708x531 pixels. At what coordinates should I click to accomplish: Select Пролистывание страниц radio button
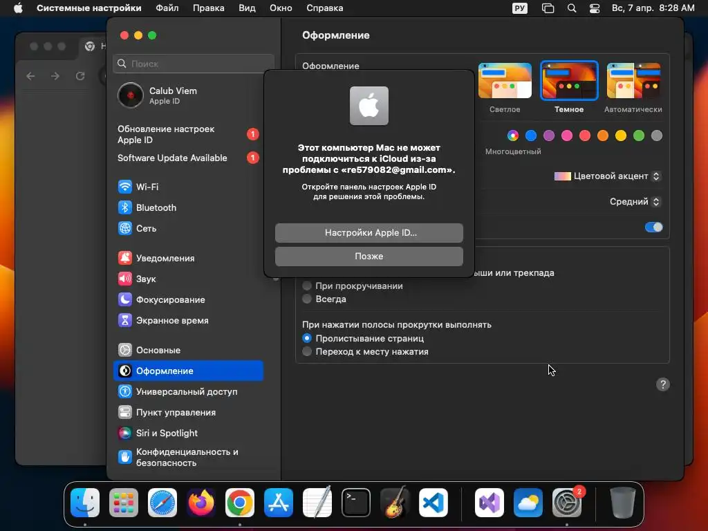tap(307, 338)
